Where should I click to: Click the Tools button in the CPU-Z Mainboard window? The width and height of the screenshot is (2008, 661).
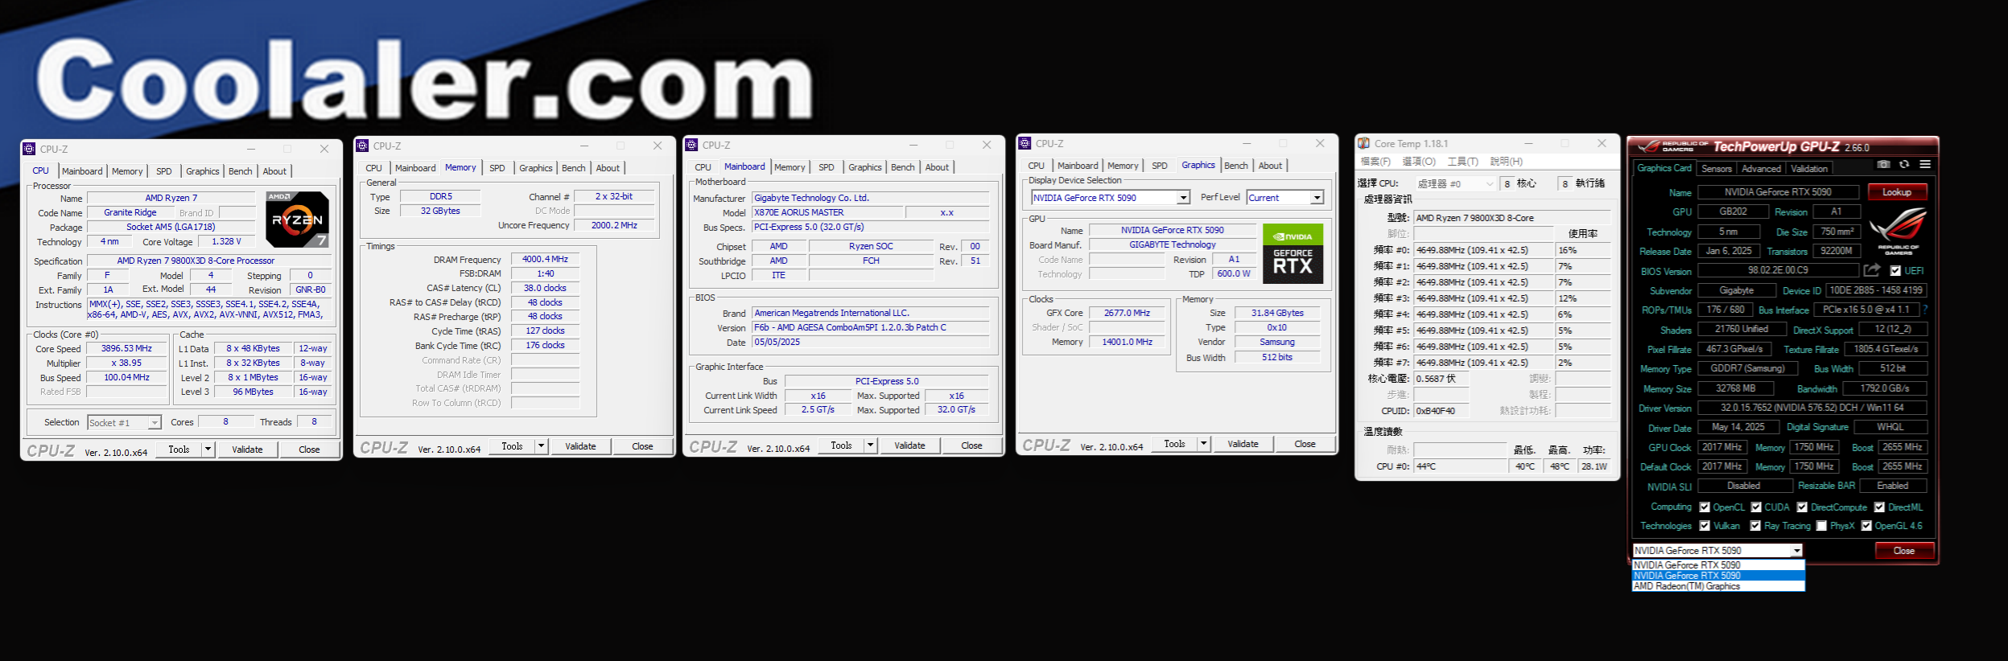[841, 445]
